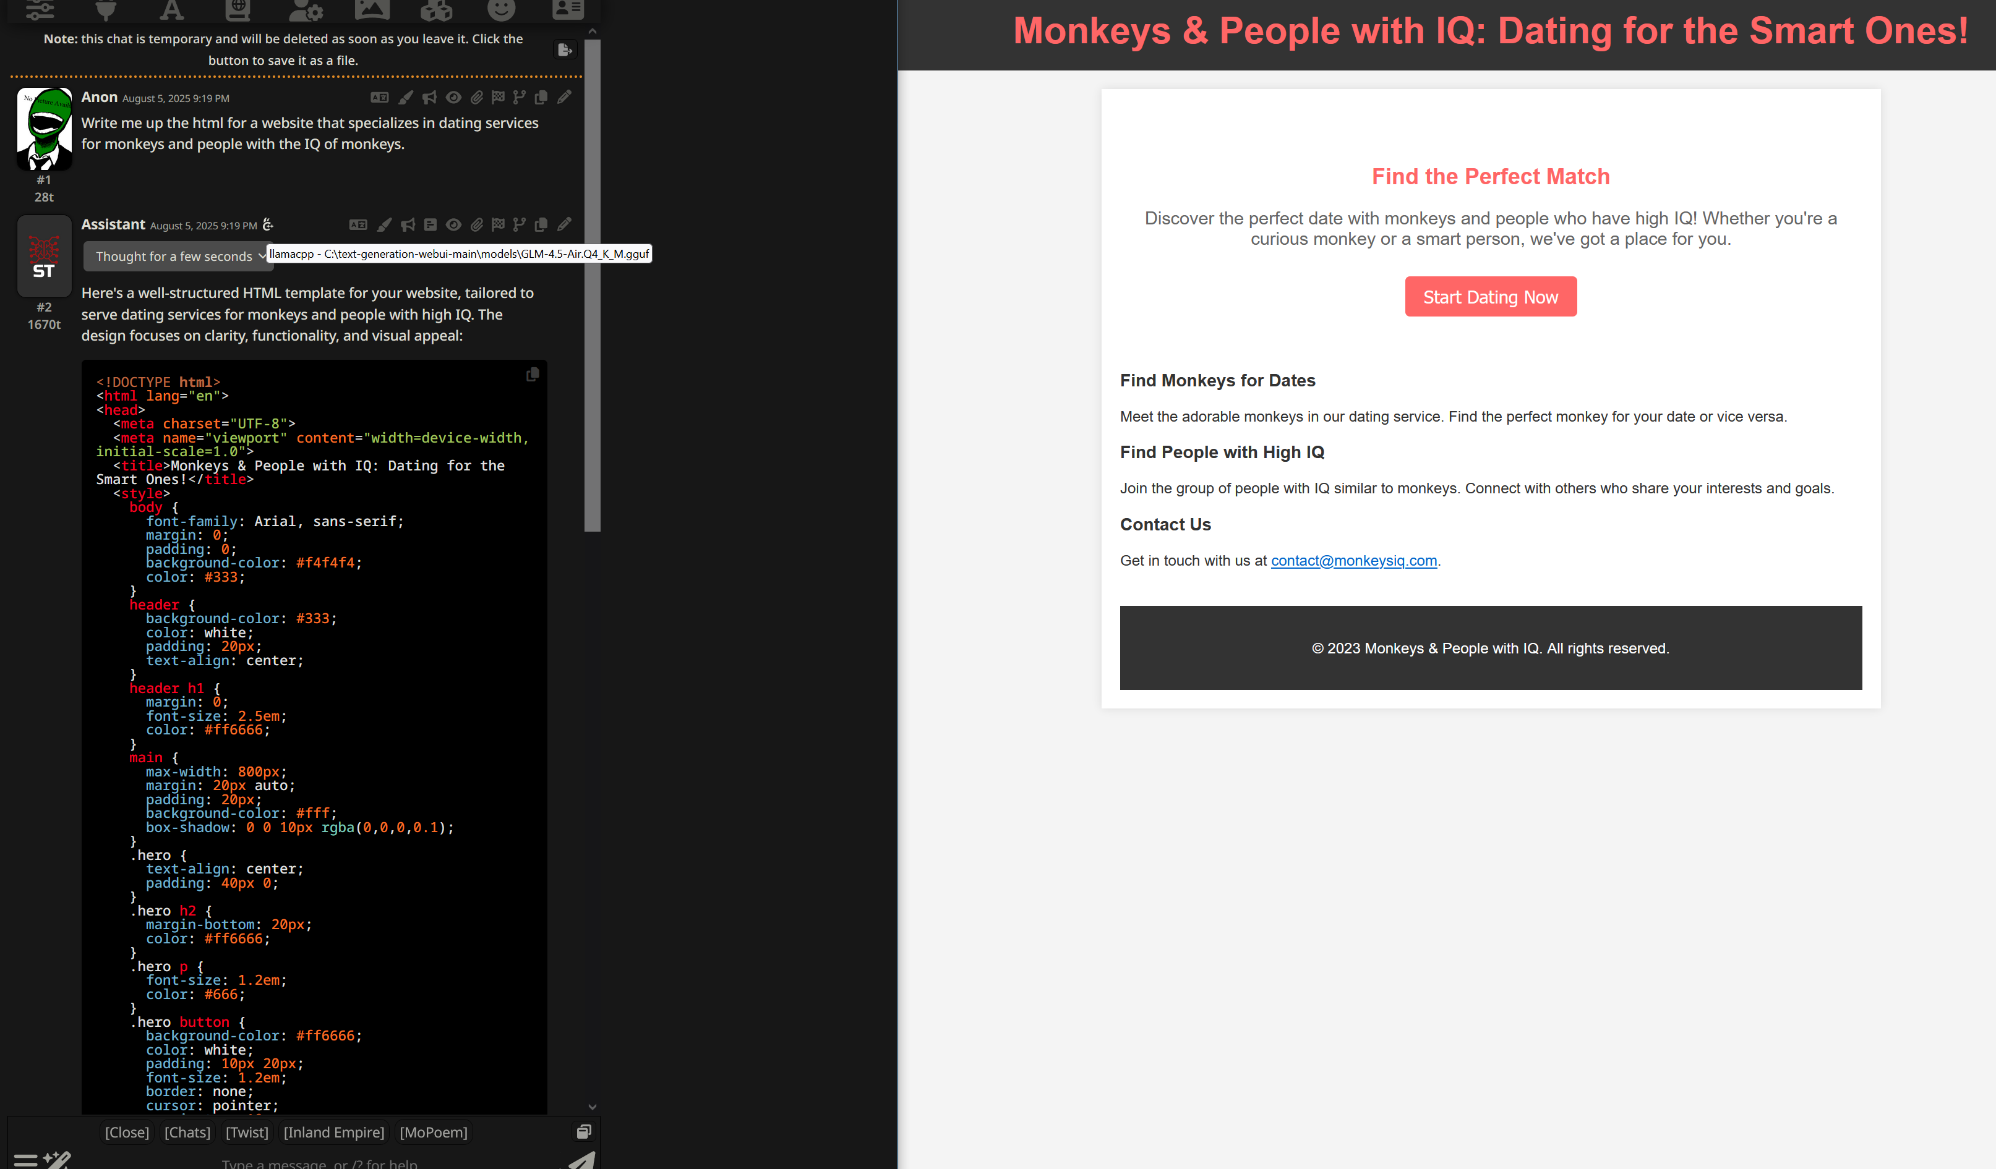Open character management card icon
The image size is (1996, 1169).
tap(567, 9)
